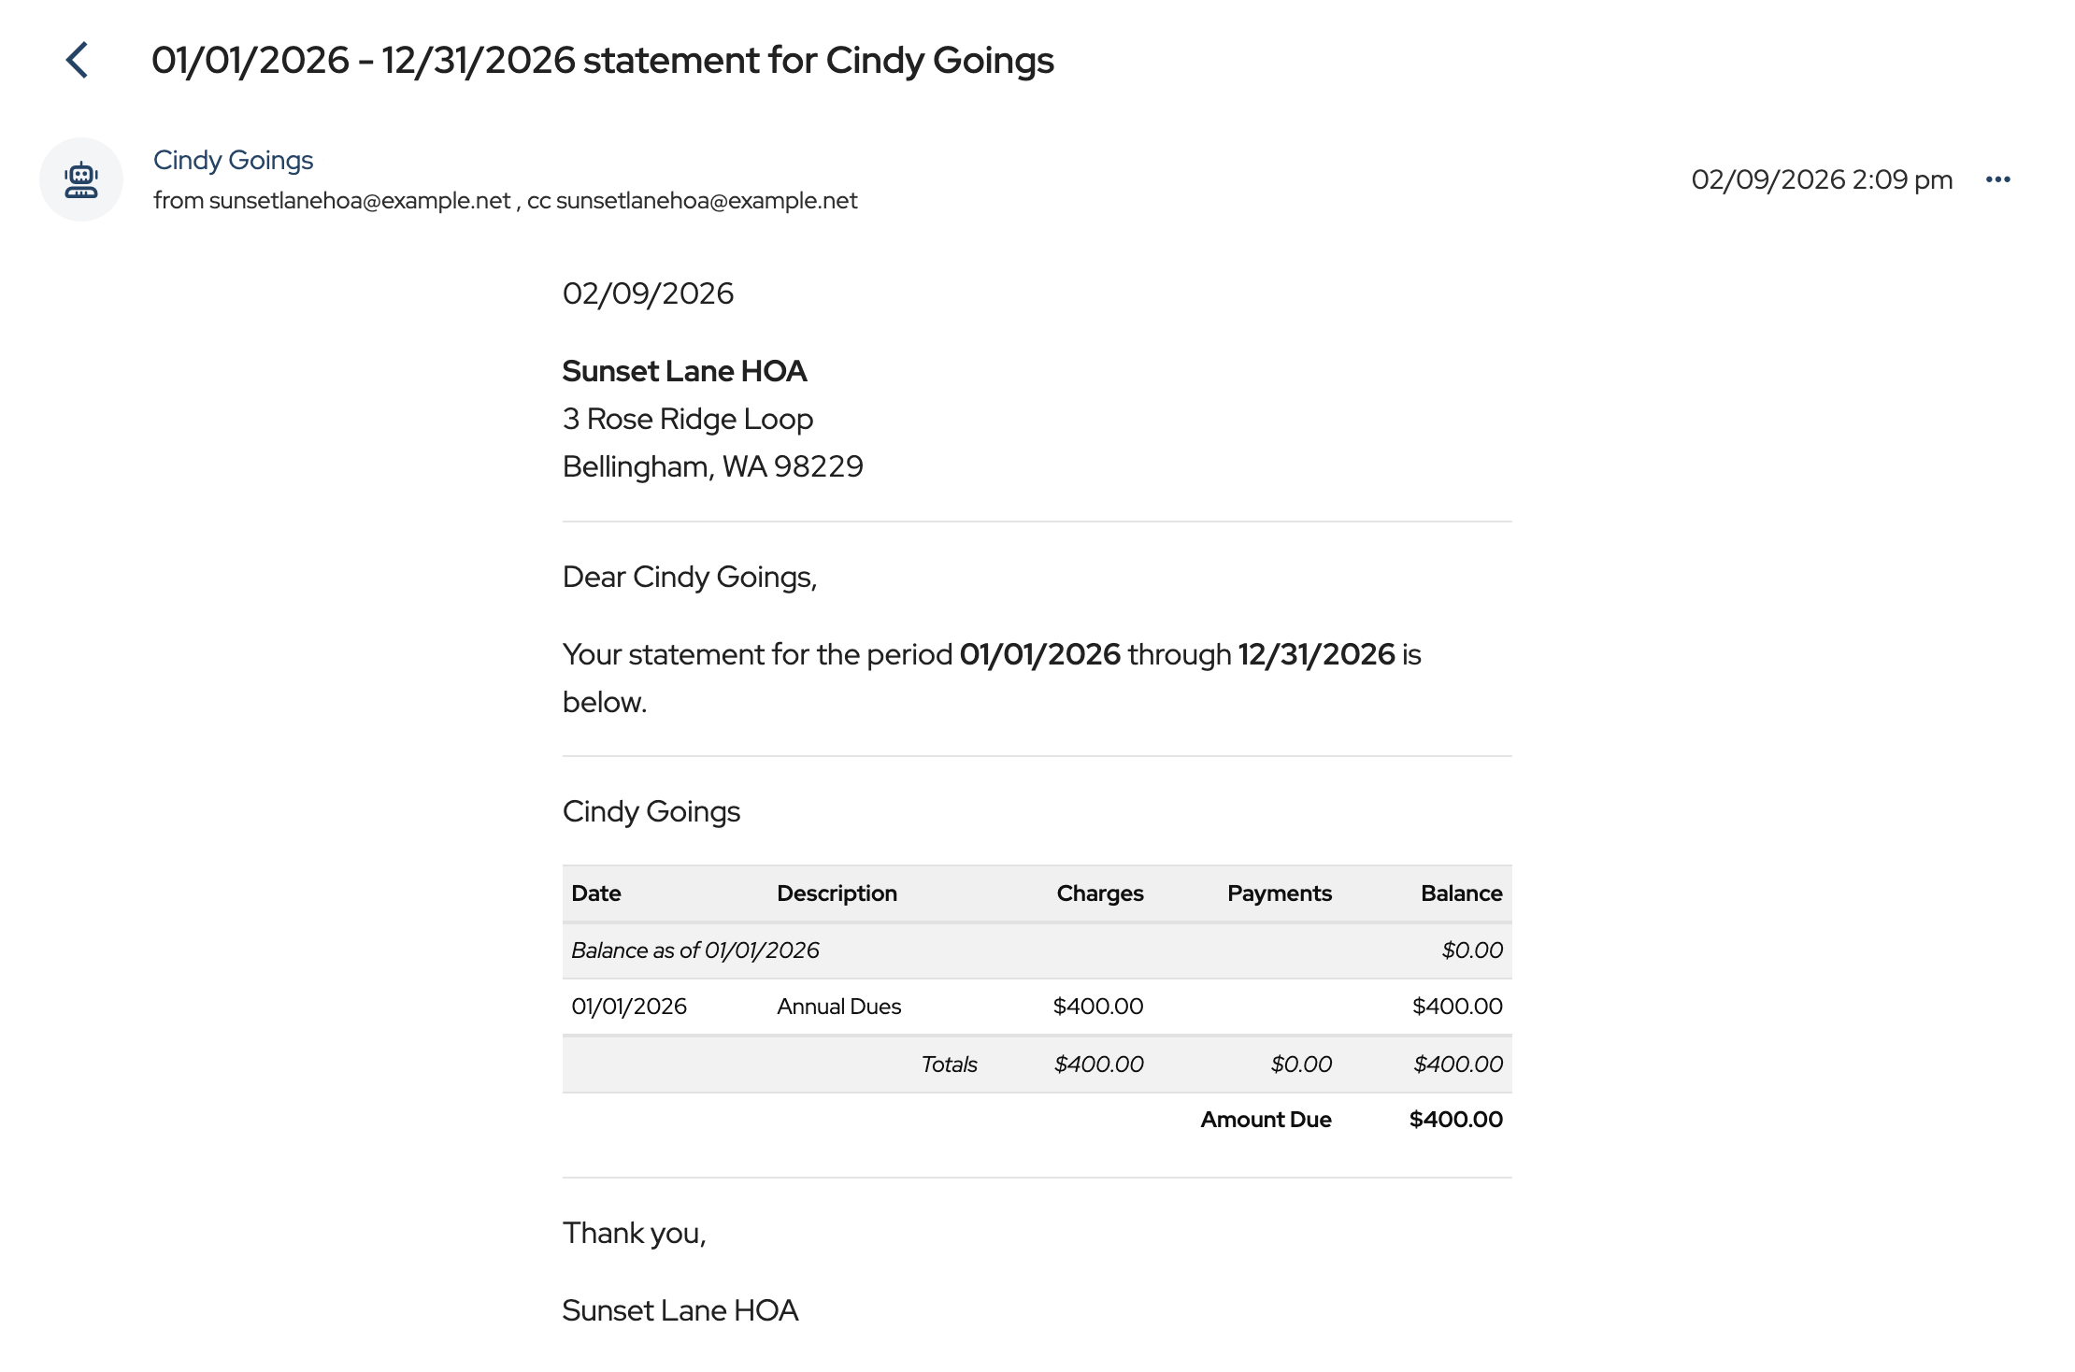Click the from email address
Image resolution: width=2075 pixels, height=1372 pixels.
pyautogui.click(x=359, y=201)
